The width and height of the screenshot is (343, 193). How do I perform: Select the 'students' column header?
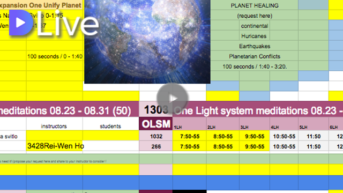[111, 124]
